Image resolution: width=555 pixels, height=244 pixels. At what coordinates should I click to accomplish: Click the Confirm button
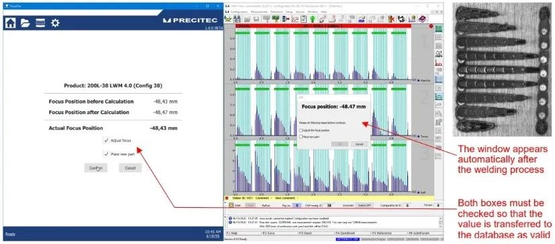[96, 168]
